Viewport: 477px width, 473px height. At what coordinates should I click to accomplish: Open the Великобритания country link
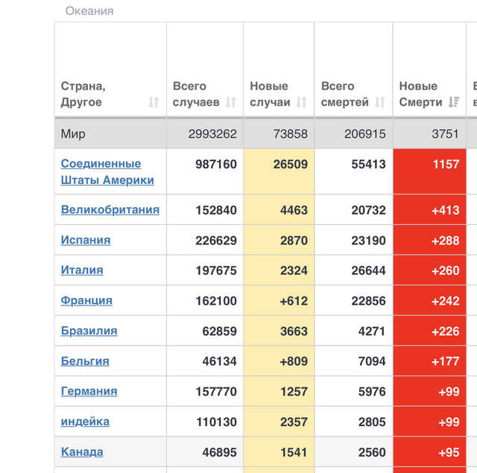tap(110, 210)
